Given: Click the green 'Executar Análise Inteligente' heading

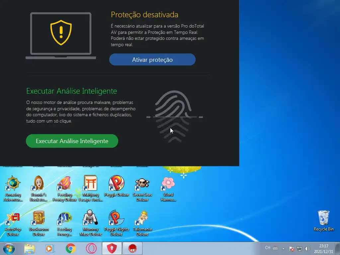Looking at the screenshot, I should tap(72, 91).
